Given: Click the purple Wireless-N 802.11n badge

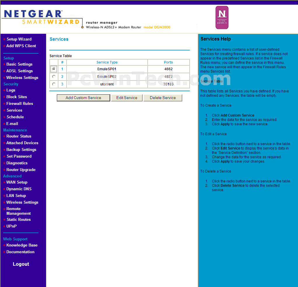Looking at the screenshot, I should [222, 17].
